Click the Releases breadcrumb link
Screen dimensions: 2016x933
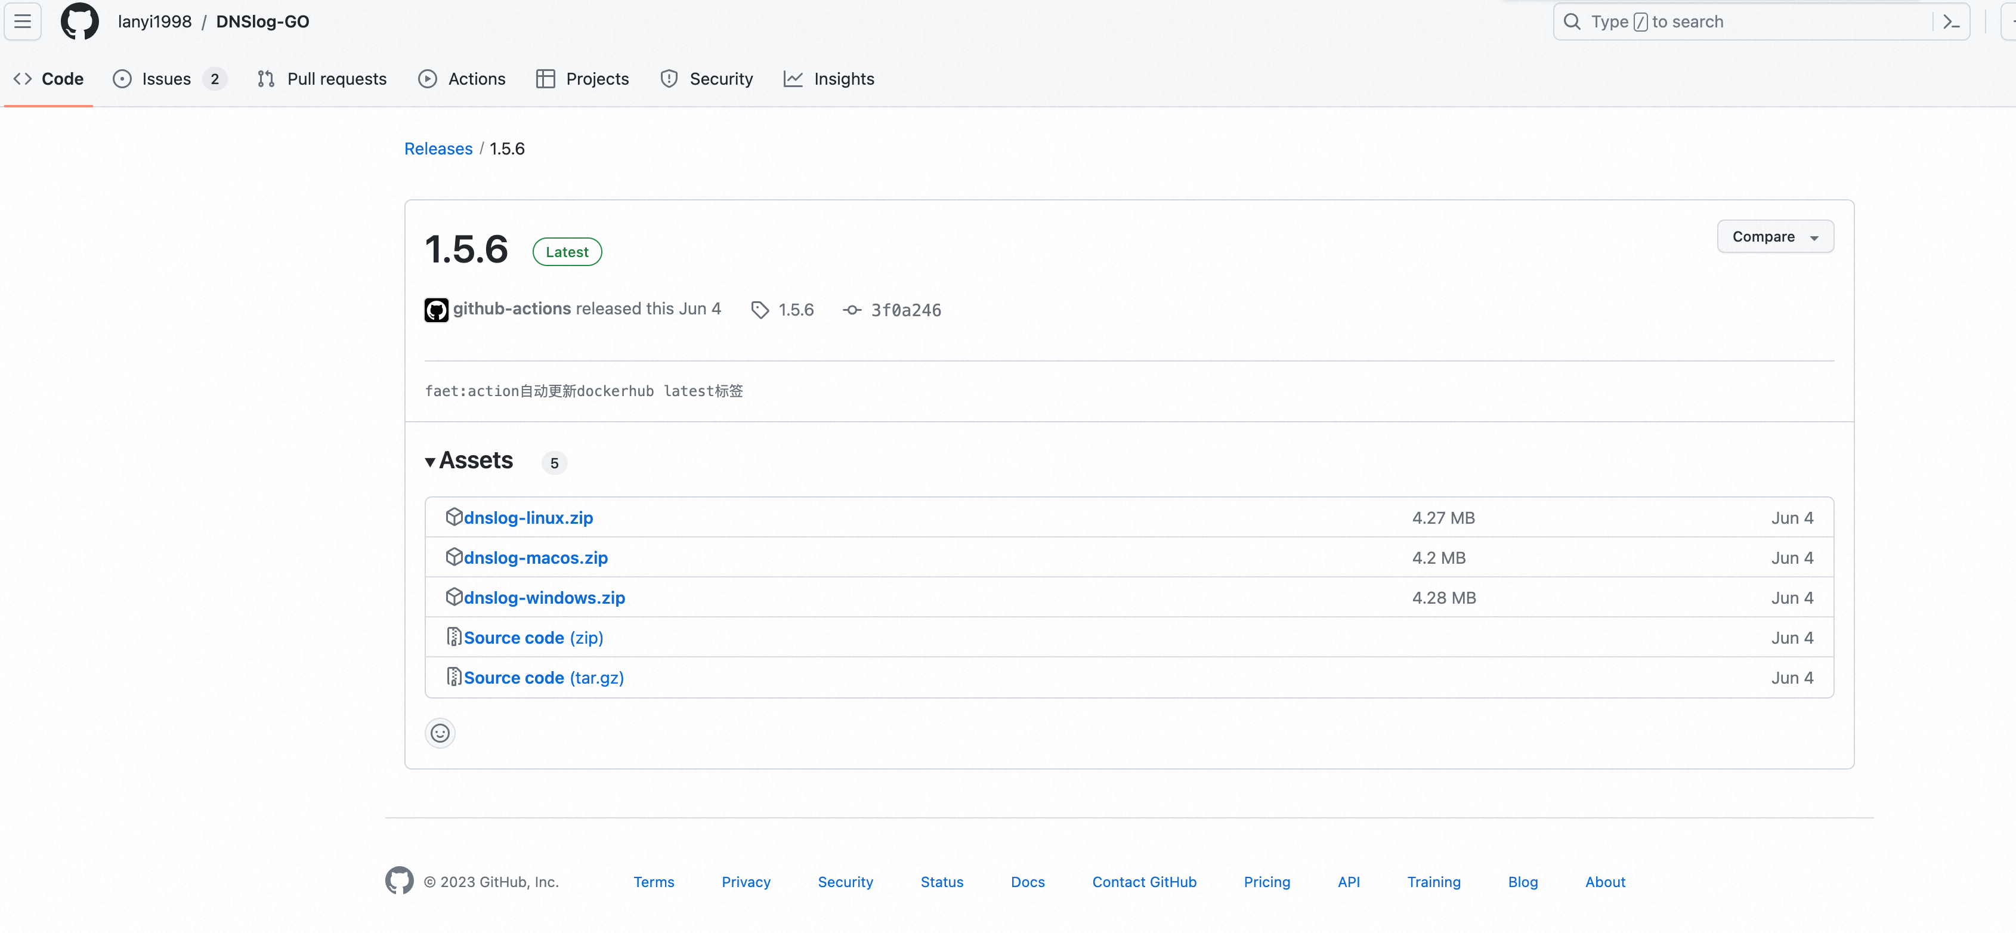(438, 149)
